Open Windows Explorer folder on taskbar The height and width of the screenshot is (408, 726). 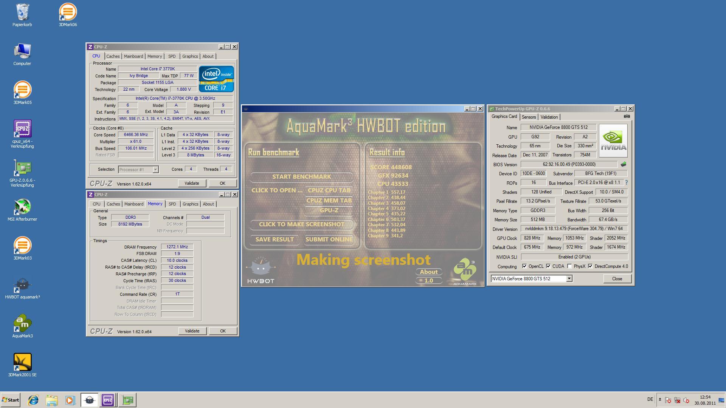point(52,400)
